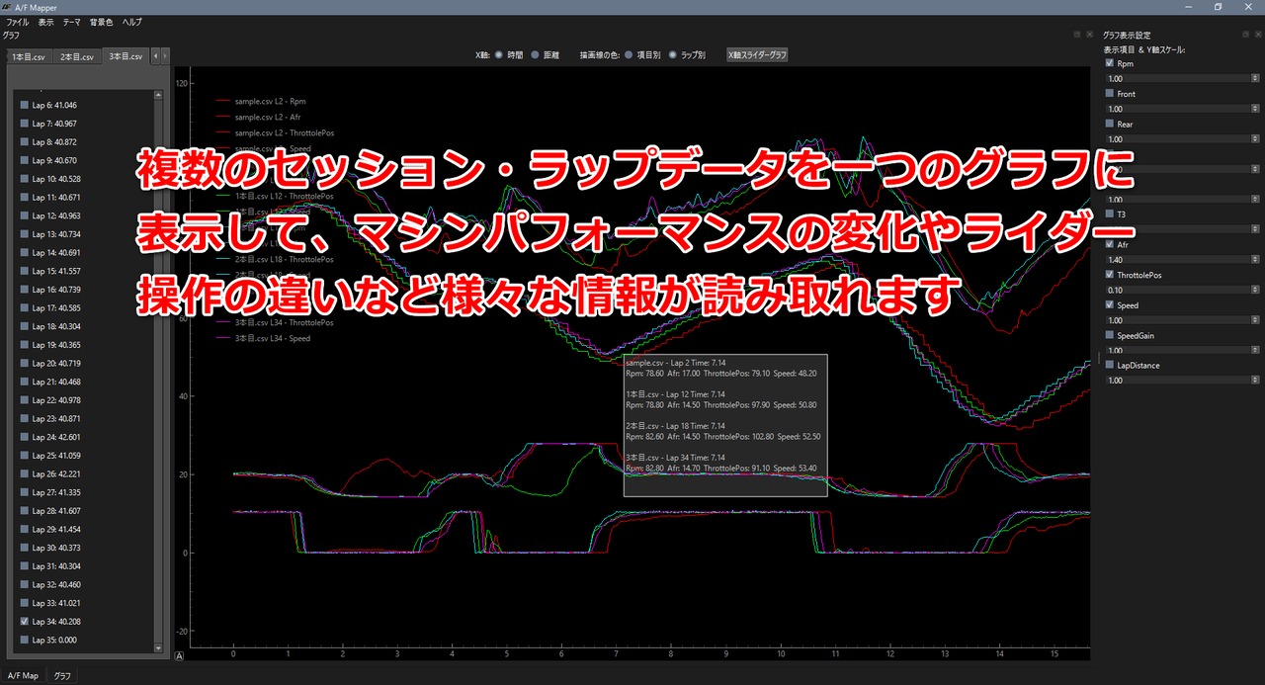Open the ファイル menu

point(18,22)
